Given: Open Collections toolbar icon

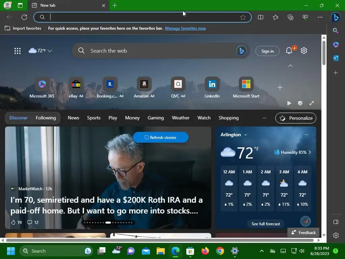Looking at the screenshot, I should pyautogui.click(x=290, y=17).
